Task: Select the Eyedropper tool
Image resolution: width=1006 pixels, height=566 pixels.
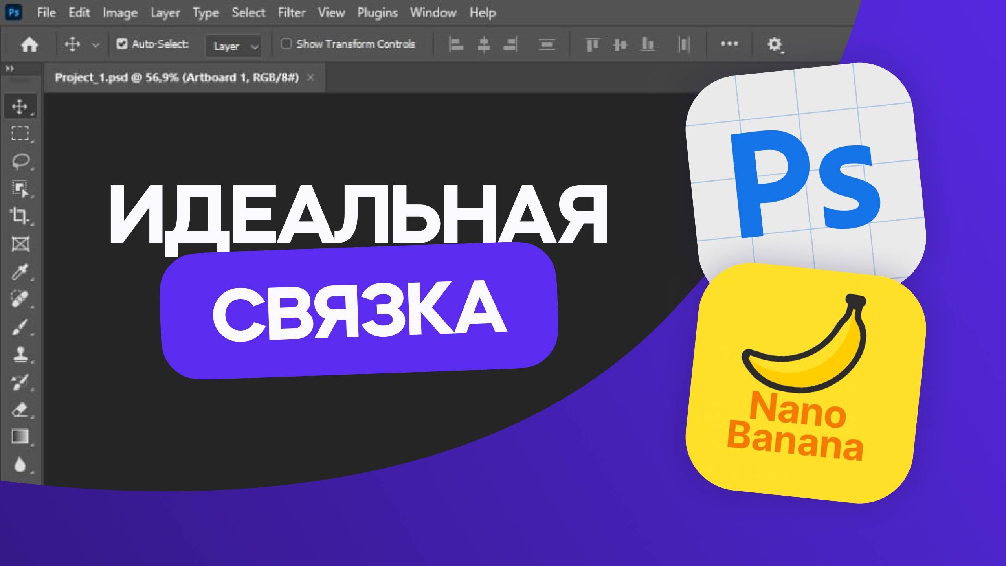Action: pyautogui.click(x=20, y=270)
